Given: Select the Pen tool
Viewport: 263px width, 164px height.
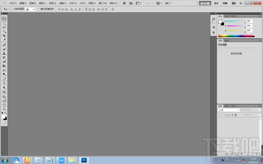Looking at the screenshot, I should (x=4, y=79).
